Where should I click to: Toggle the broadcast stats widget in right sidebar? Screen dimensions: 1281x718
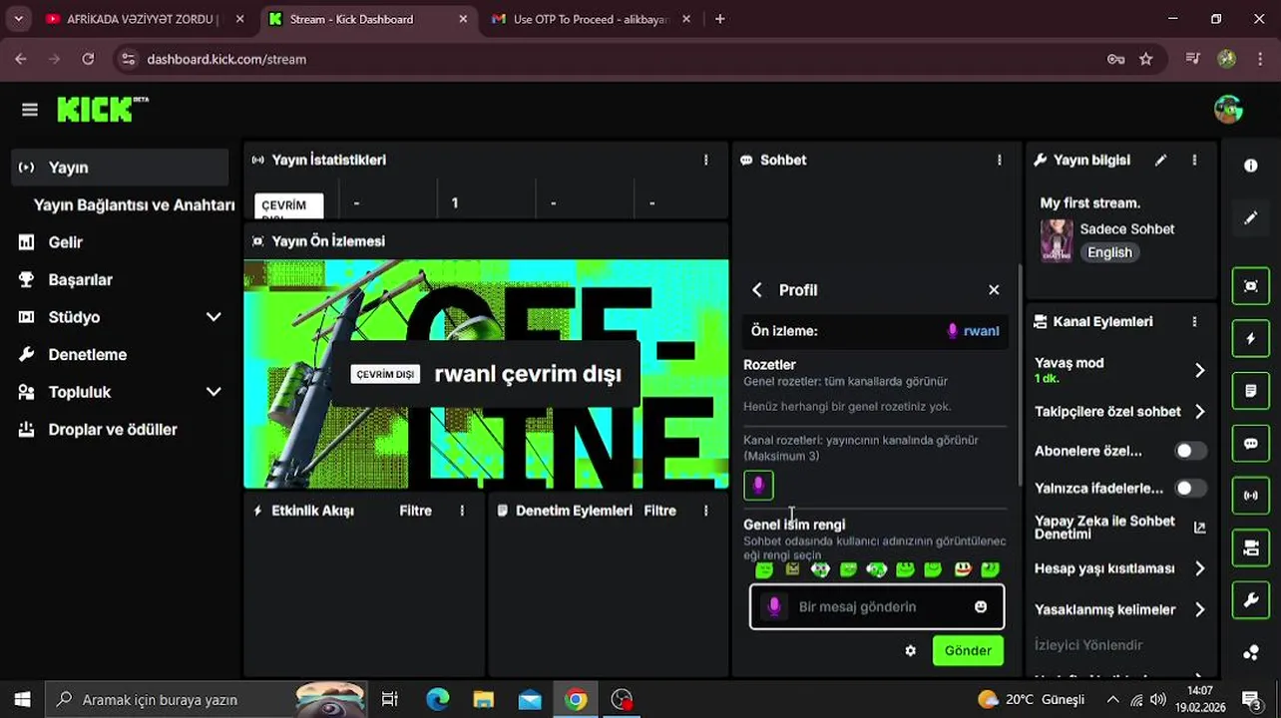coord(1251,496)
